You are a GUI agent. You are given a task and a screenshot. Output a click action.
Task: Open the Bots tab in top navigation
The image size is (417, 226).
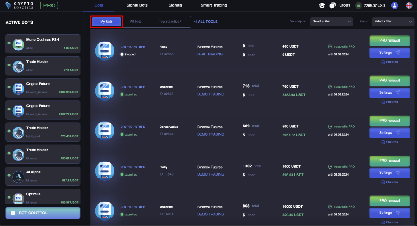99,5
